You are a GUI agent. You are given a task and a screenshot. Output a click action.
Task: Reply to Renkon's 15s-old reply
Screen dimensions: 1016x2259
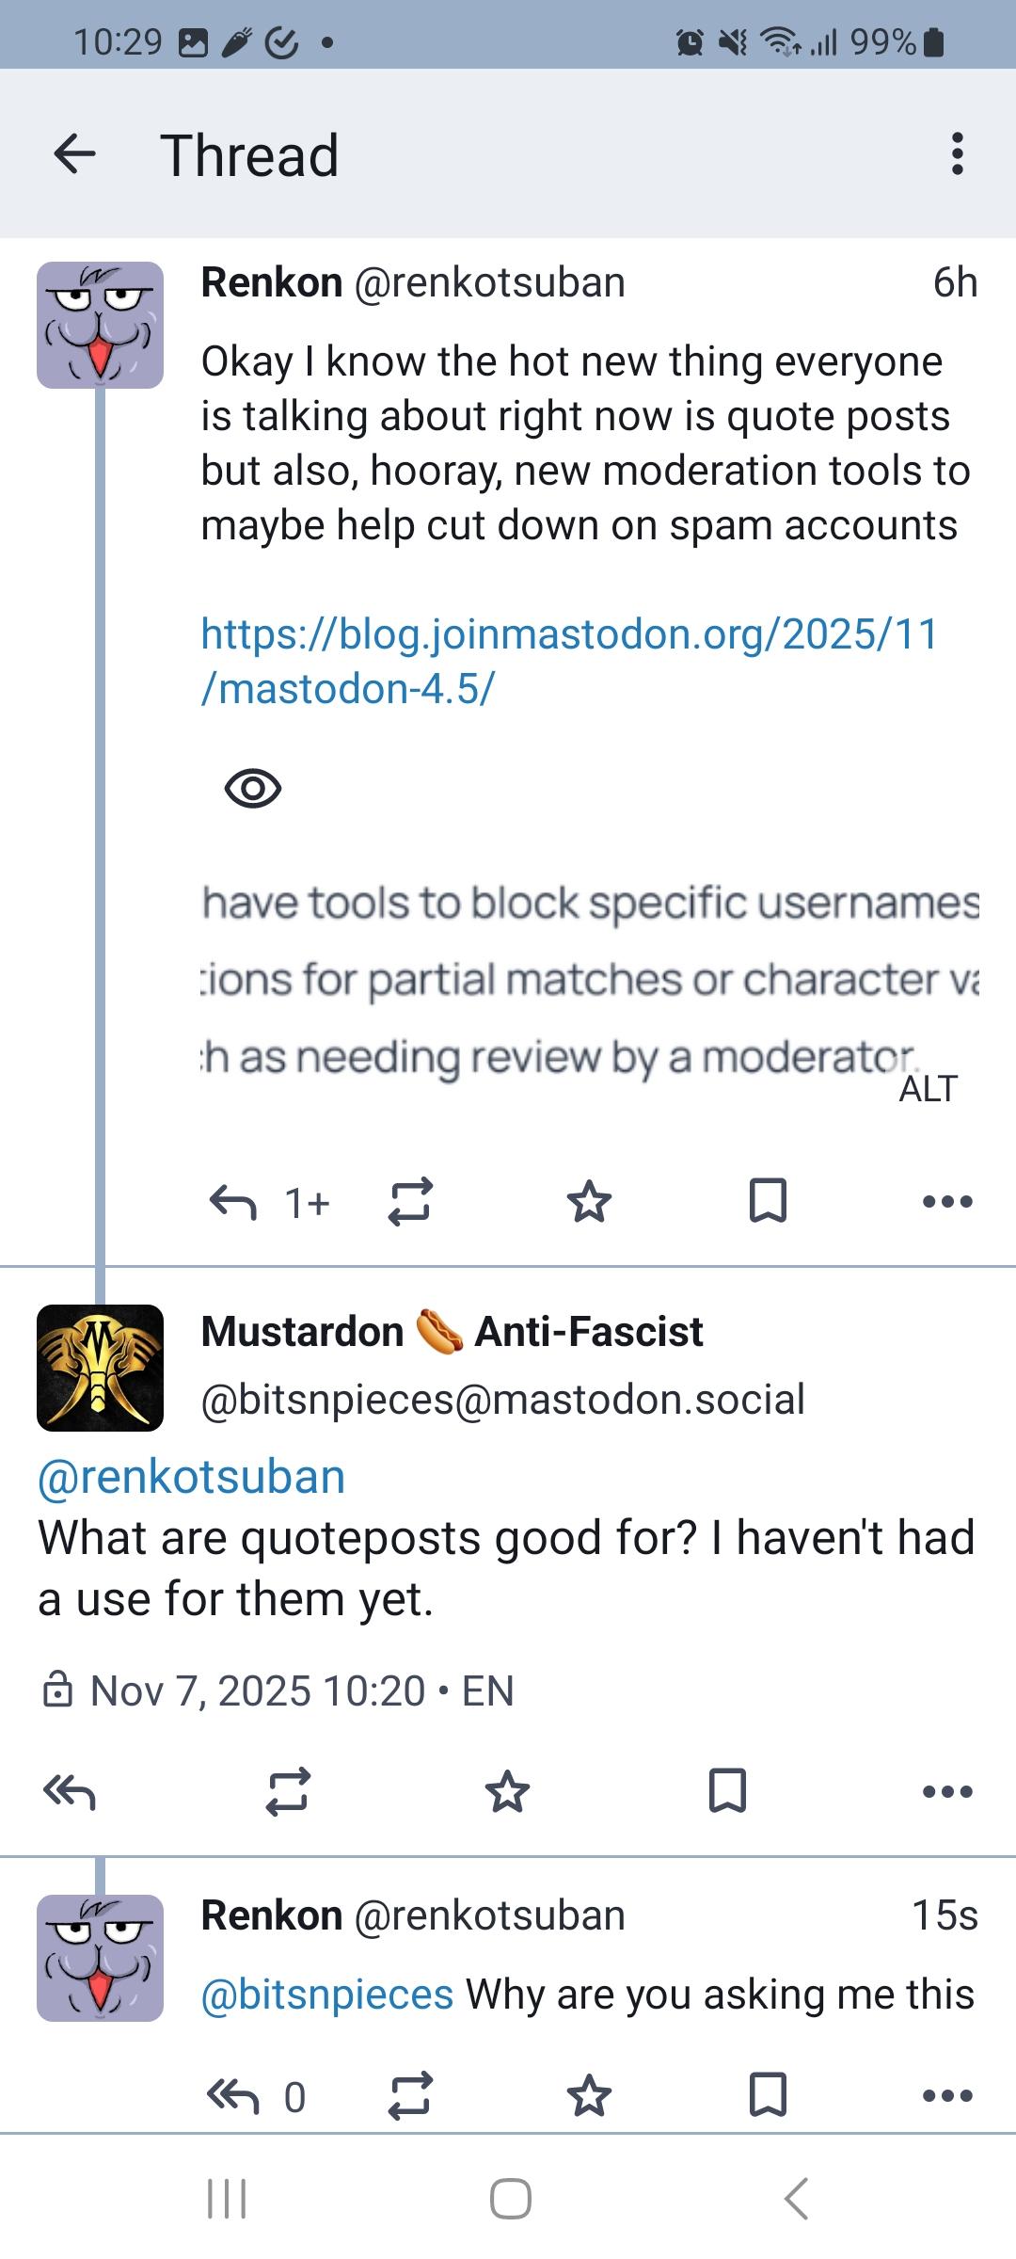click(x=233, y=2096)
